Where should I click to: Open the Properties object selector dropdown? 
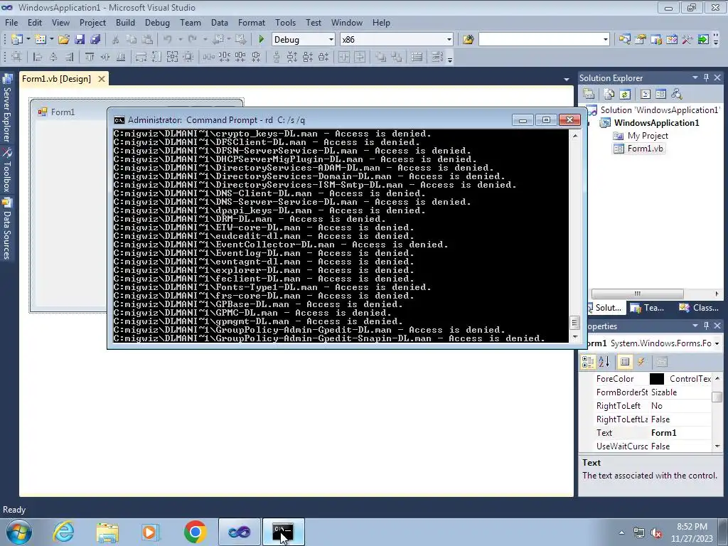click(717, 343)
